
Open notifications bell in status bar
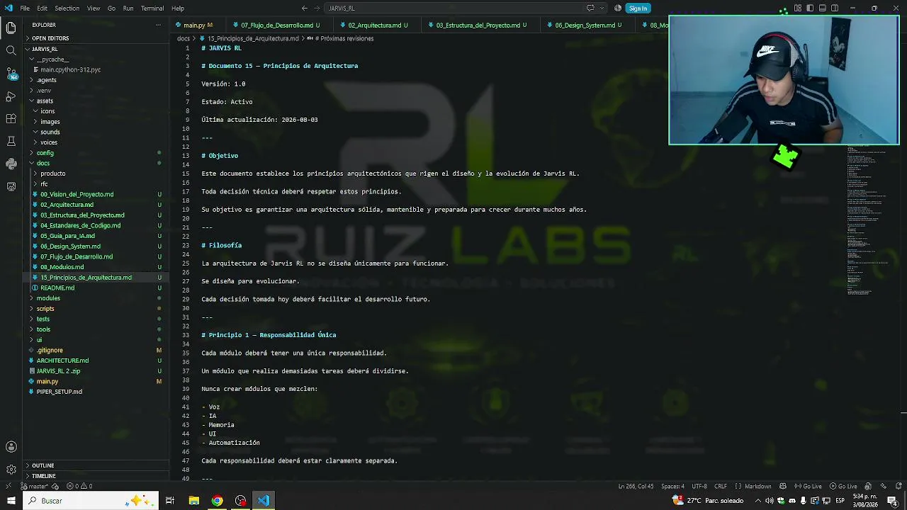tap(898, 487)
